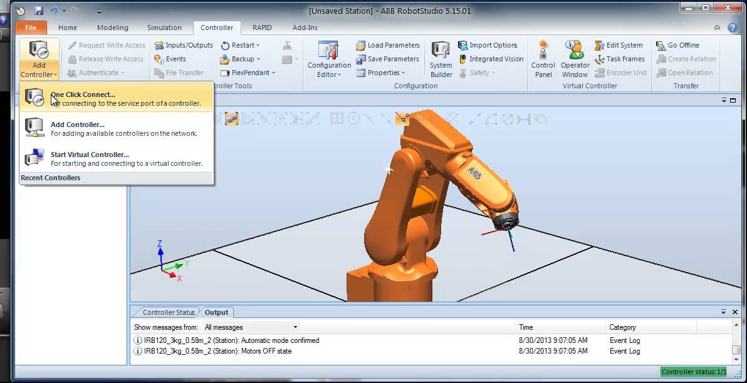Click Go Offline in Transfer group
This screenshot has height=383, width=747.
(678, 45)
